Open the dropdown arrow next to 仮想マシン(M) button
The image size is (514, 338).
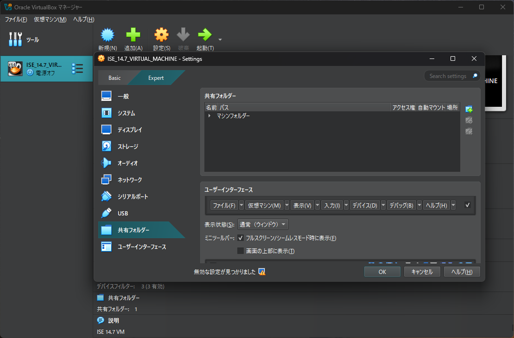click(287, 205)
